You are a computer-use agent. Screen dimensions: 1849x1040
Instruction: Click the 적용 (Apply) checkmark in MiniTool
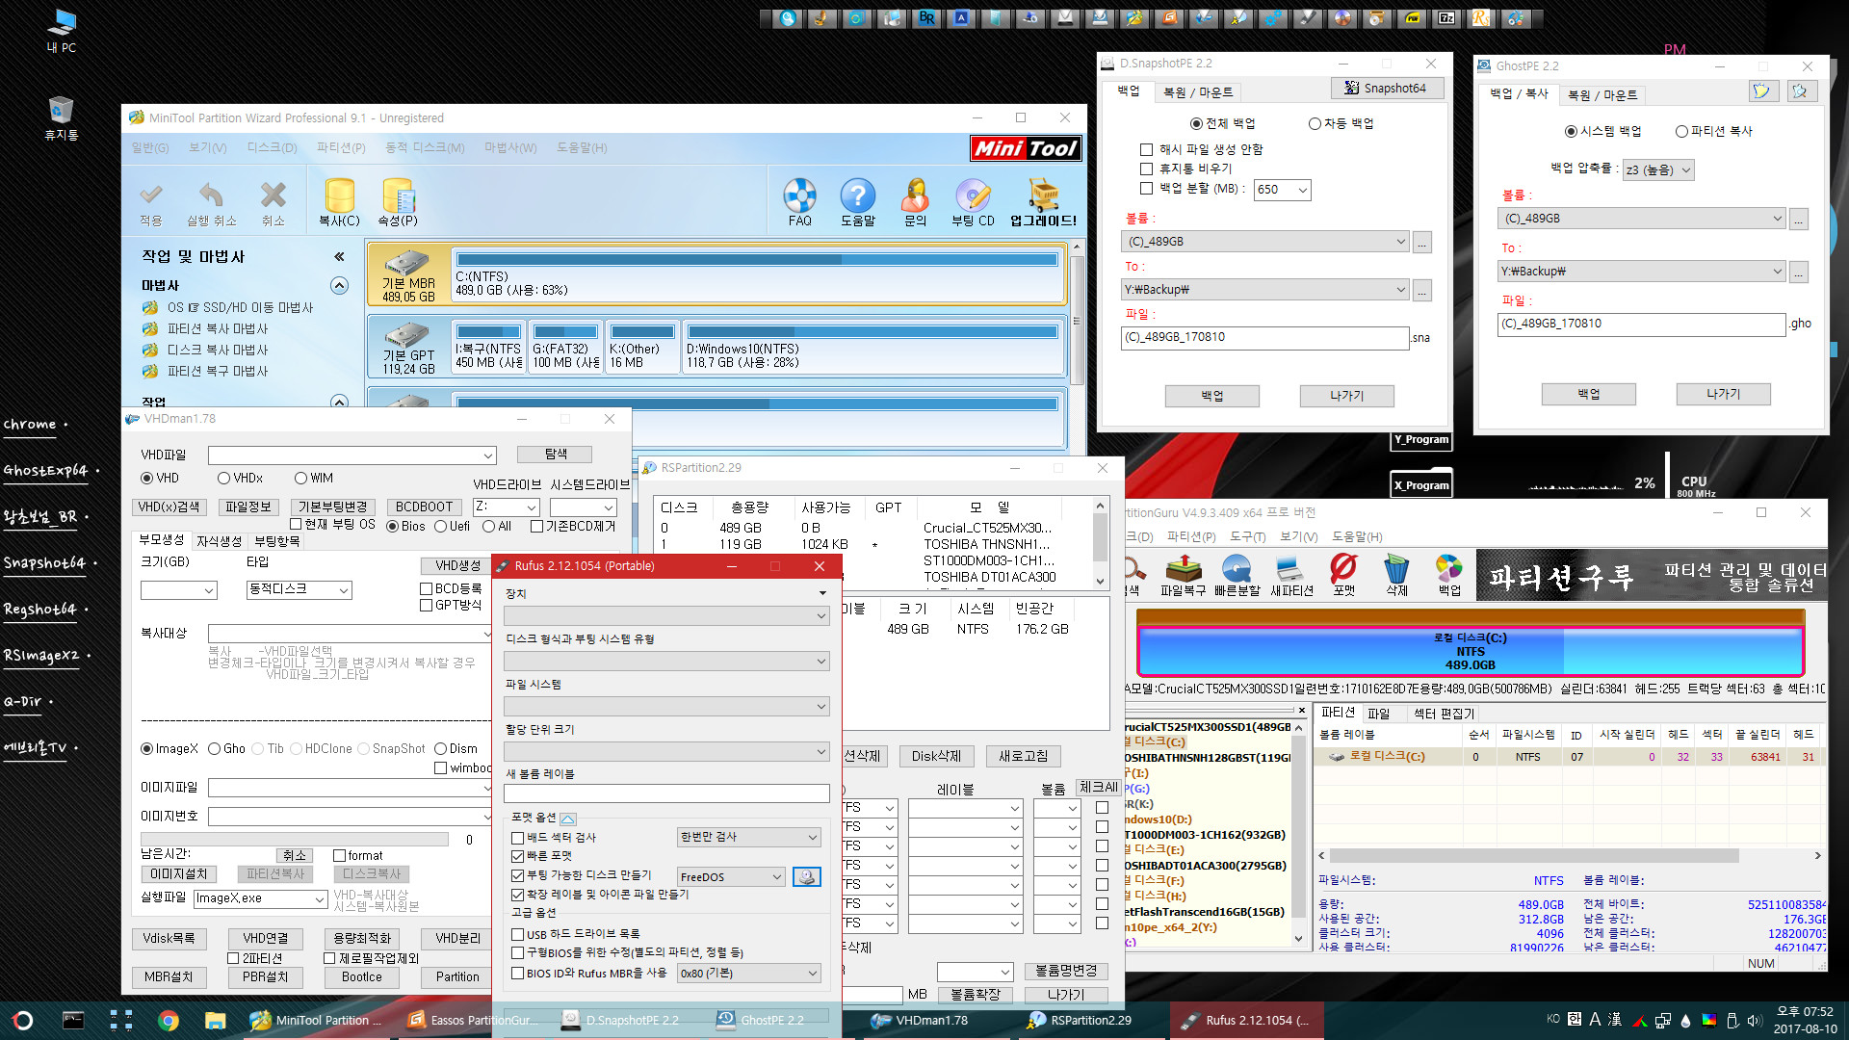pos(151,196)
